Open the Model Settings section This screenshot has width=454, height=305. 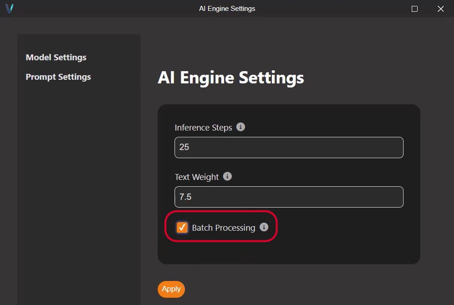(56, 58)
